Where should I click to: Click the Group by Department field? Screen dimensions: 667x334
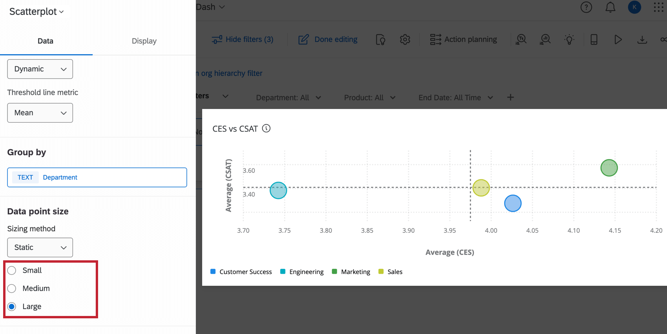[97, 177]
